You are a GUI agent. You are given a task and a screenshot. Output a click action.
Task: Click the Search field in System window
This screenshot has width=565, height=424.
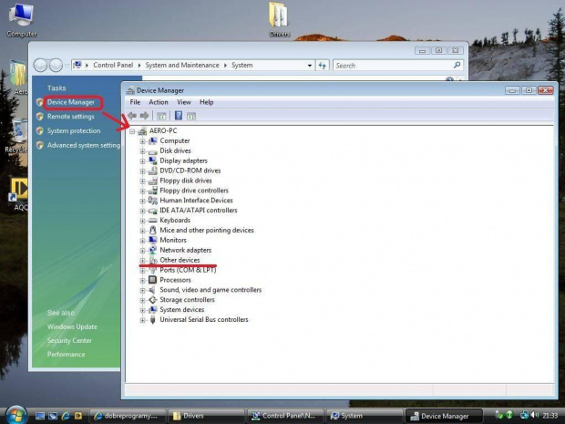pyautogui.click(x=398, y=66)
